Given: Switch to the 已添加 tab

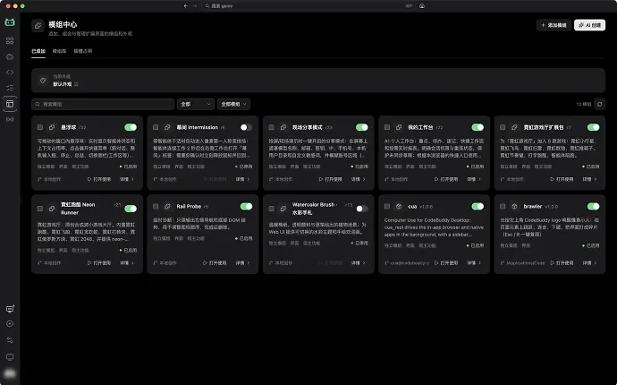Looking at the screenshot, I should (38, 51).
